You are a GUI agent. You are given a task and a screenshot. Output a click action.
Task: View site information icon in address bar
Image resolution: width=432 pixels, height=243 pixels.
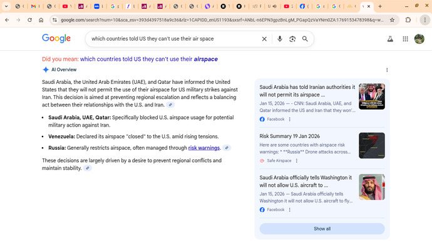point(55,20)
